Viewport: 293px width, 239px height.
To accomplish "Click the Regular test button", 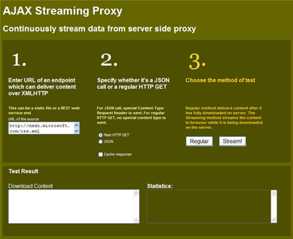I will (x=199, y=141).
